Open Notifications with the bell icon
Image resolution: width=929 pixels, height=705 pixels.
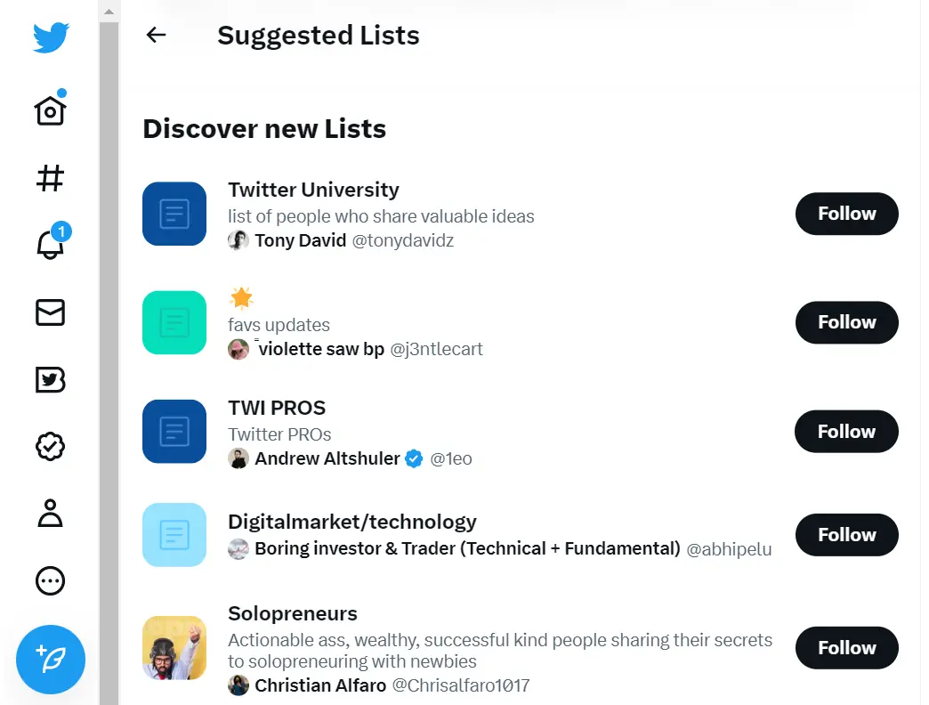(x=50, y=245)
